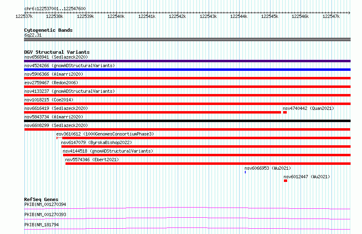Image resolution: width=362 pixels, height=234 pixels.
Task: Open nsv6012447 (Wu2021) label
Action: (x=307, y=177)
